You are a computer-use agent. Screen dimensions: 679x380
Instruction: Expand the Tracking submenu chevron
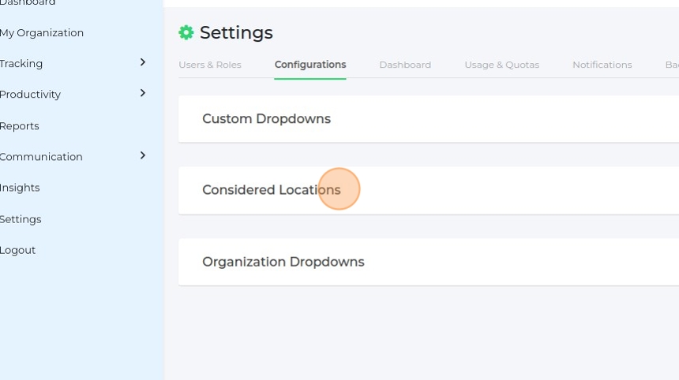click(143, 62)
